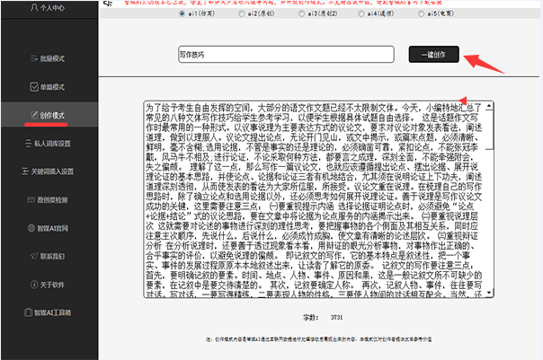Click the text area scroll up arrow

tap(489, 106)
